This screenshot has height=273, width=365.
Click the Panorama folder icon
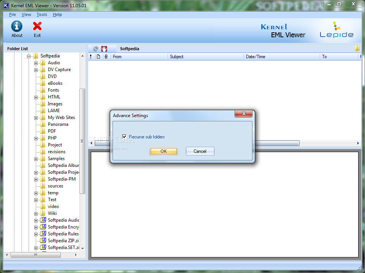point(43,124)
